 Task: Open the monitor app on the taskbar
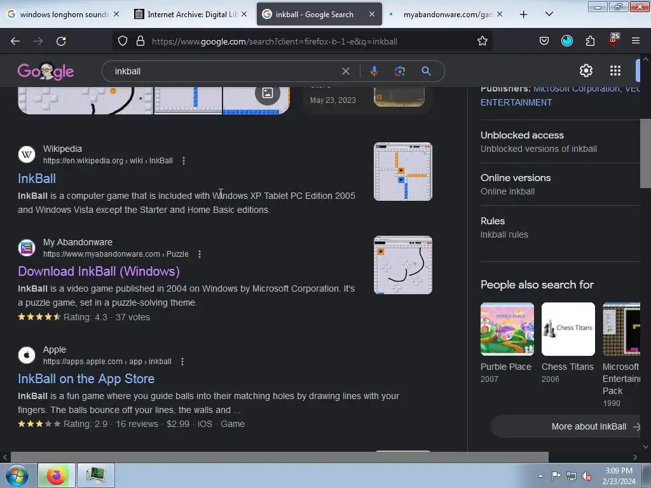95,475
